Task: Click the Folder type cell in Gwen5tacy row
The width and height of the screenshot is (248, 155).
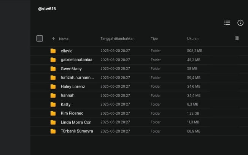Action: 156,69
